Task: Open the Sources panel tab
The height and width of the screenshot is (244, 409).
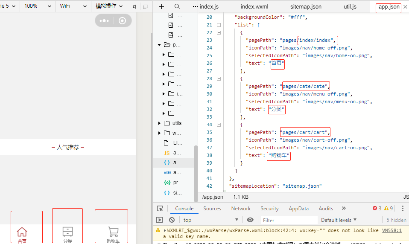Action: pyautogui.click(x=212, y=209)
